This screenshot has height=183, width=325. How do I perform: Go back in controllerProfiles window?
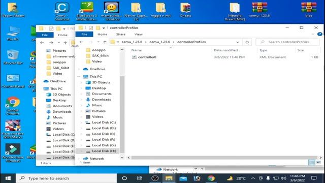click(x=81, y=42)
